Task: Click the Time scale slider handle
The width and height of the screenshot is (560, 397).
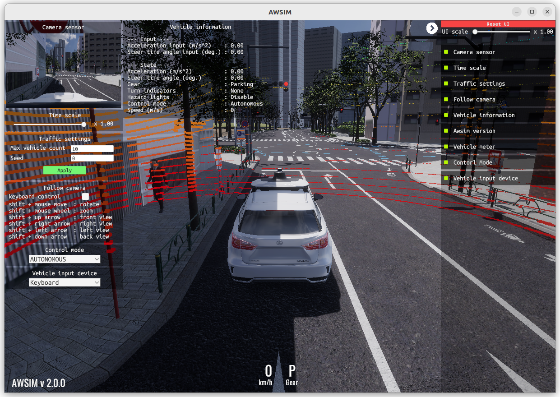Action: 83,124
